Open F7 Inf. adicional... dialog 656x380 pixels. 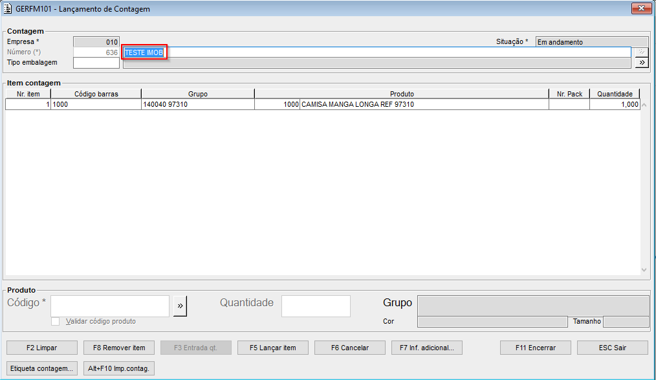click(427, 348)
